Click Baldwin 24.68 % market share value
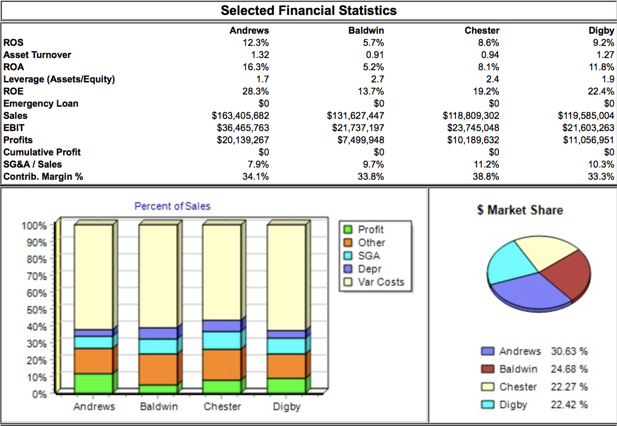This screenshot has width=617, height=426. click(569, 369)
